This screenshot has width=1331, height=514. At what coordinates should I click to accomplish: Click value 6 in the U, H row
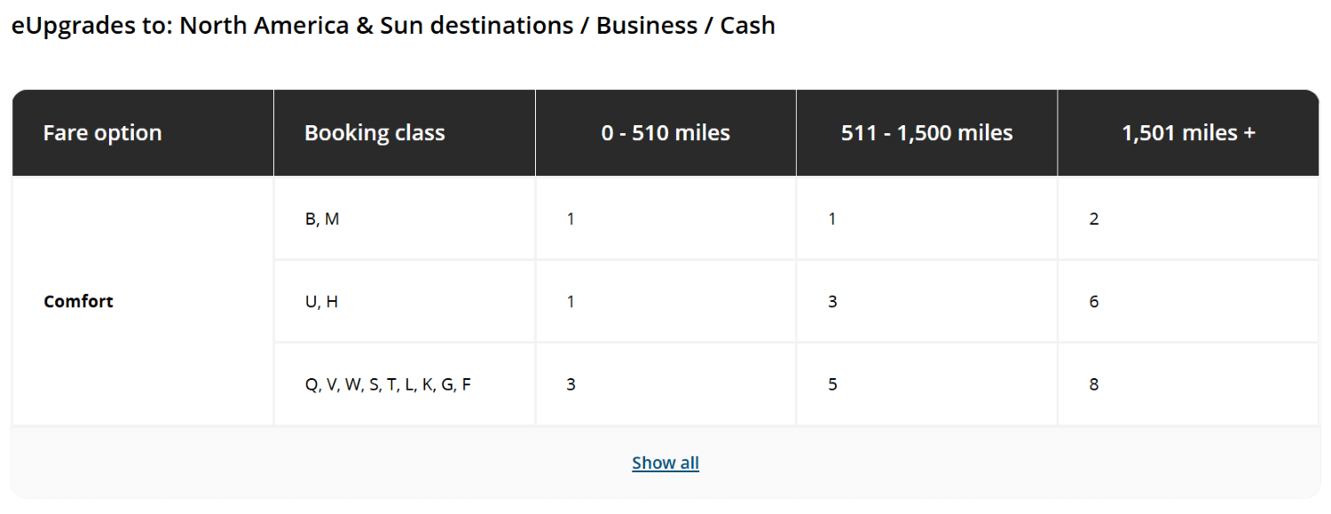(1093, 301)
